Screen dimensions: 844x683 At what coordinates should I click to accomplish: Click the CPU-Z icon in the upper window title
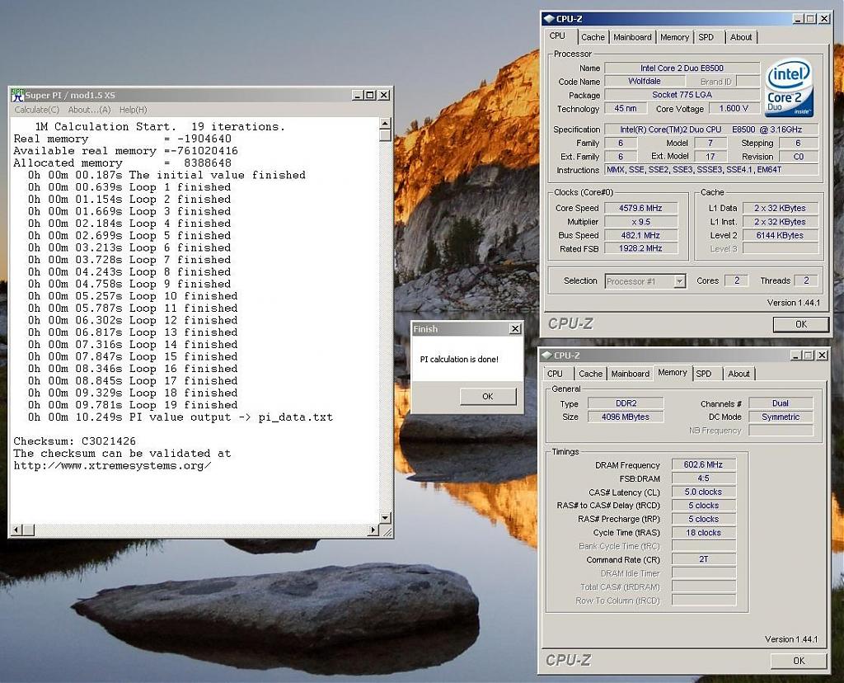click(549, 19)
